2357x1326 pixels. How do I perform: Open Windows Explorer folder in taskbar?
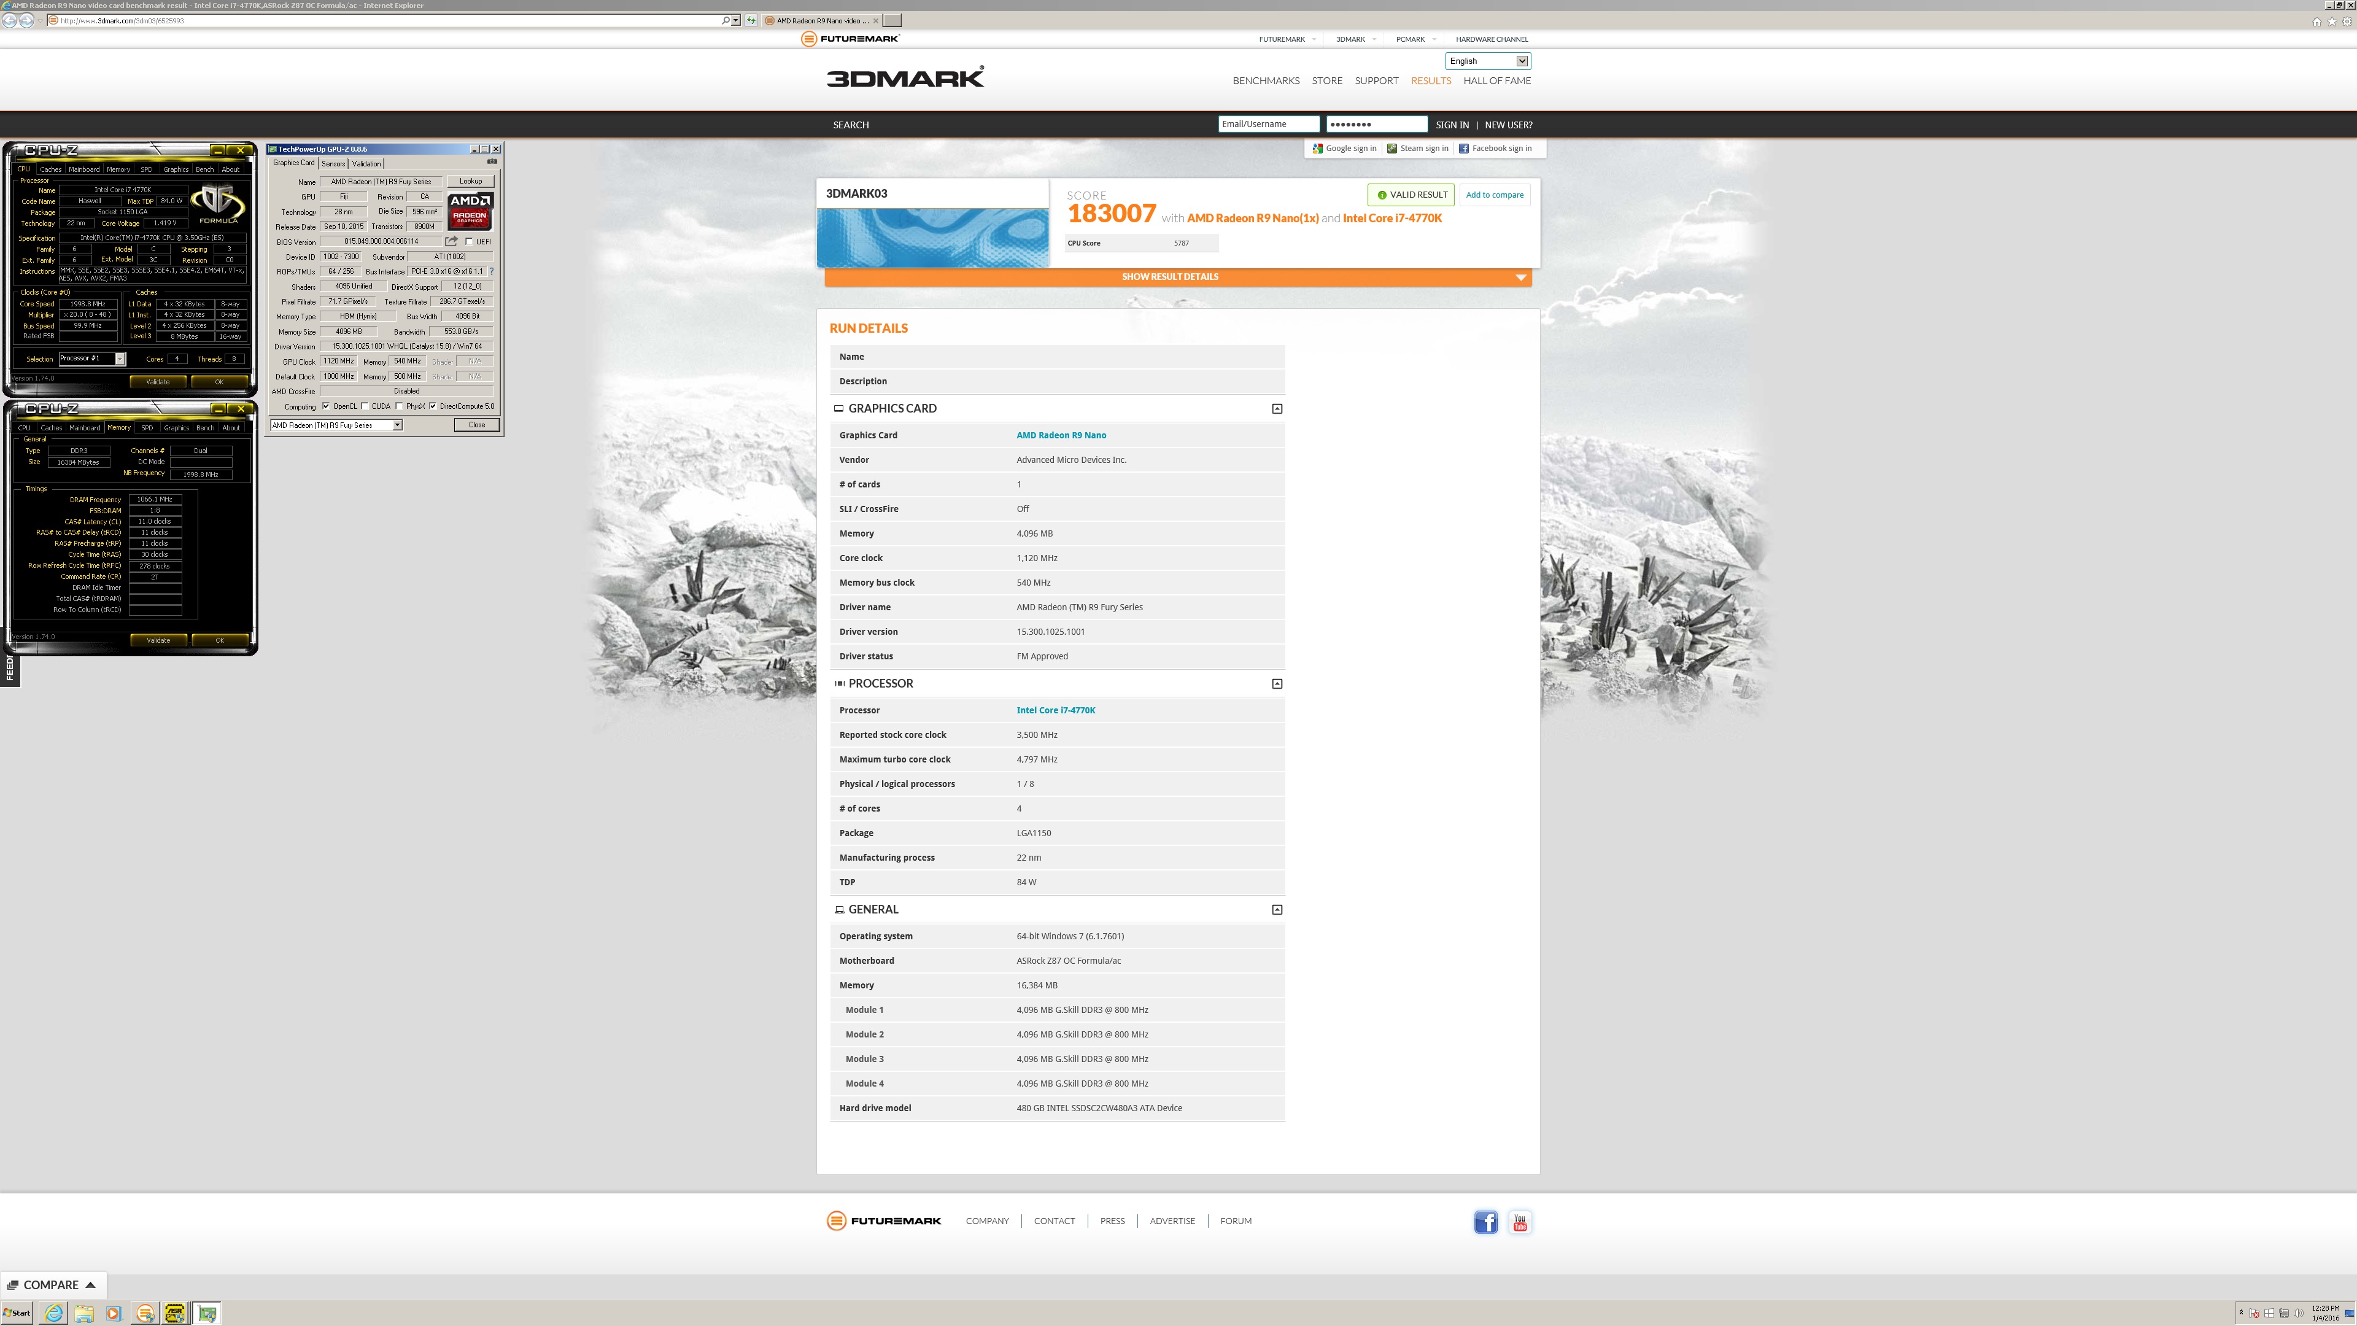pyautogui.click(x=84, y=1313)
